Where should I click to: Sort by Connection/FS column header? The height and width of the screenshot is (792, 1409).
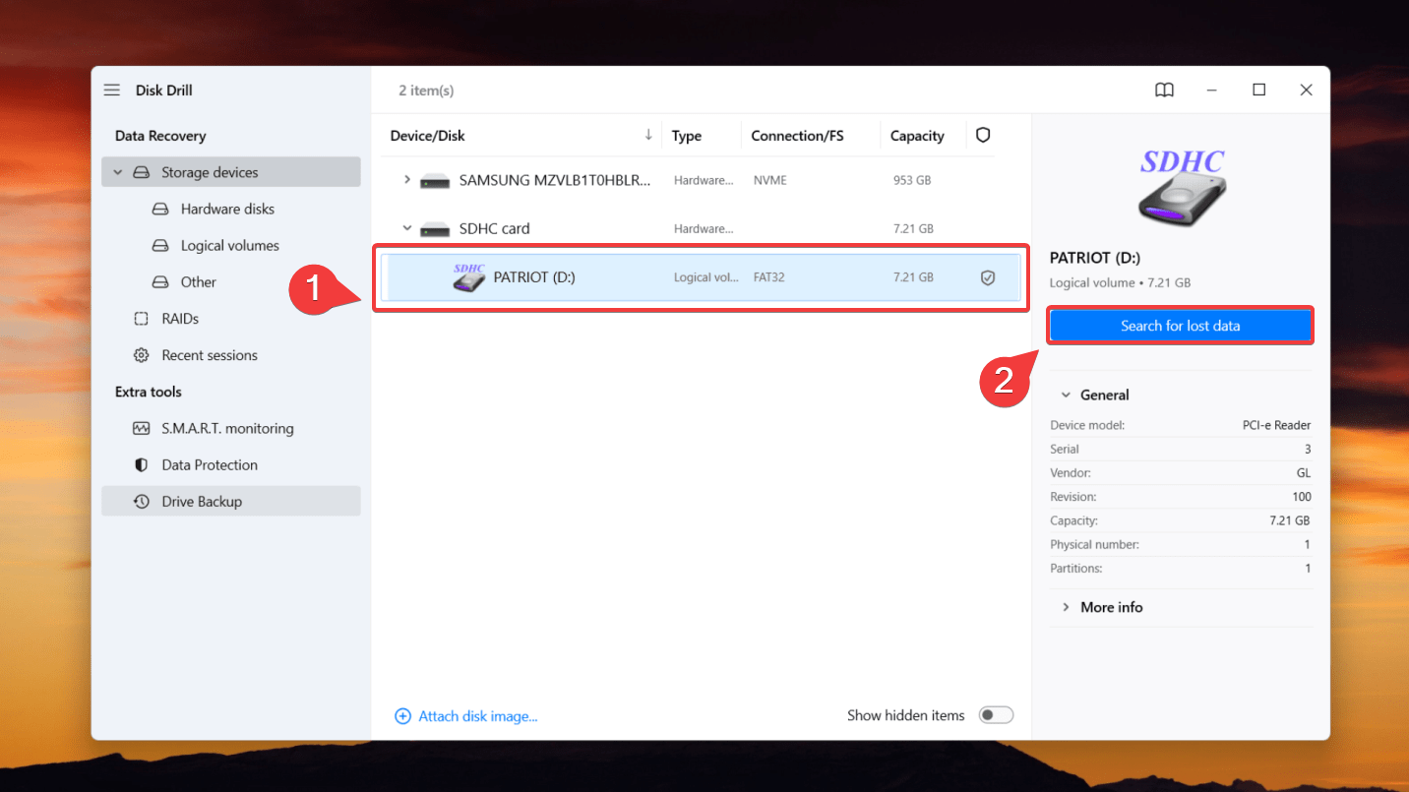pyautogui.click(x=797, y=136)
